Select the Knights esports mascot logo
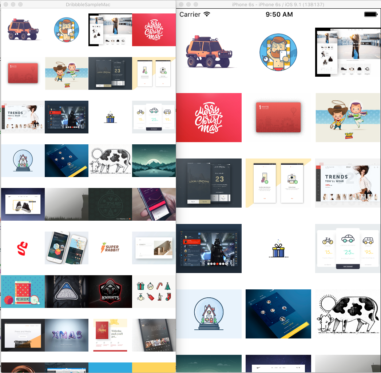The width and height of the screenshot is (381, 373). pos(110,291)
